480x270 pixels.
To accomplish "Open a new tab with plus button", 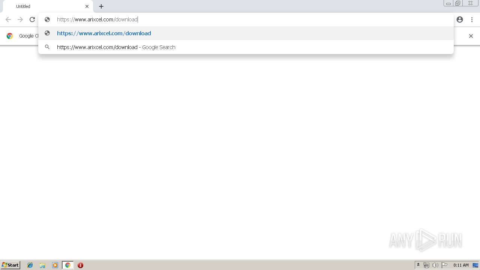I will point(101,6).
